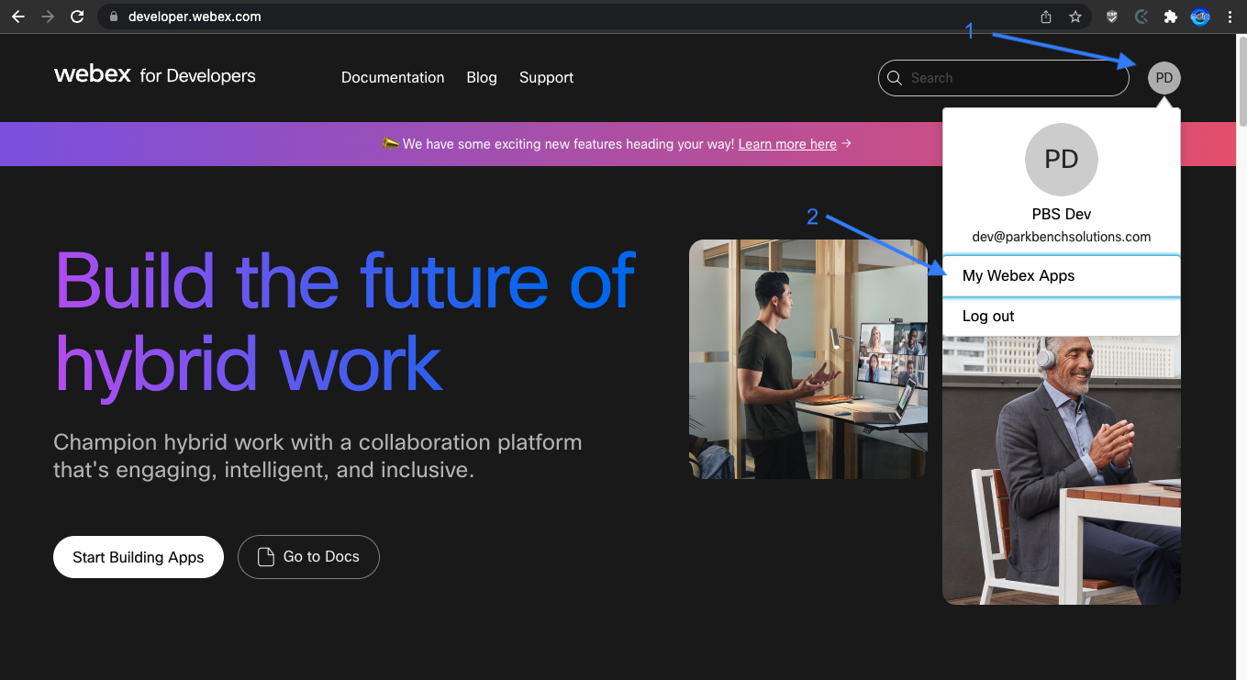Select My Webex Apps from profile menu
Viewport: 1247px width, 680px height.
tap(1061, 275)
